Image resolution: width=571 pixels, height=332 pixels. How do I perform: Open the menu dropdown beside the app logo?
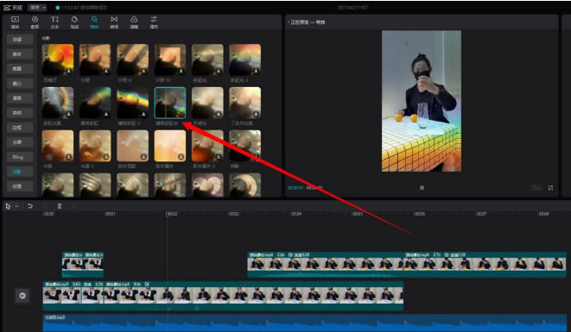(38, 7)
